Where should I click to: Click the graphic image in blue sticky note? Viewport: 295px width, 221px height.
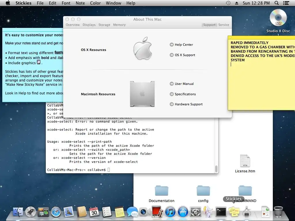(x=39, y=62)
